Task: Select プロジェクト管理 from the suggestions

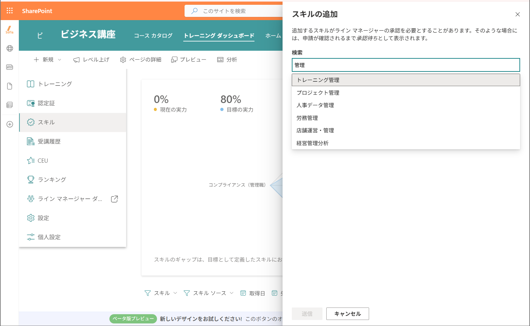Action: pos(406,93)
